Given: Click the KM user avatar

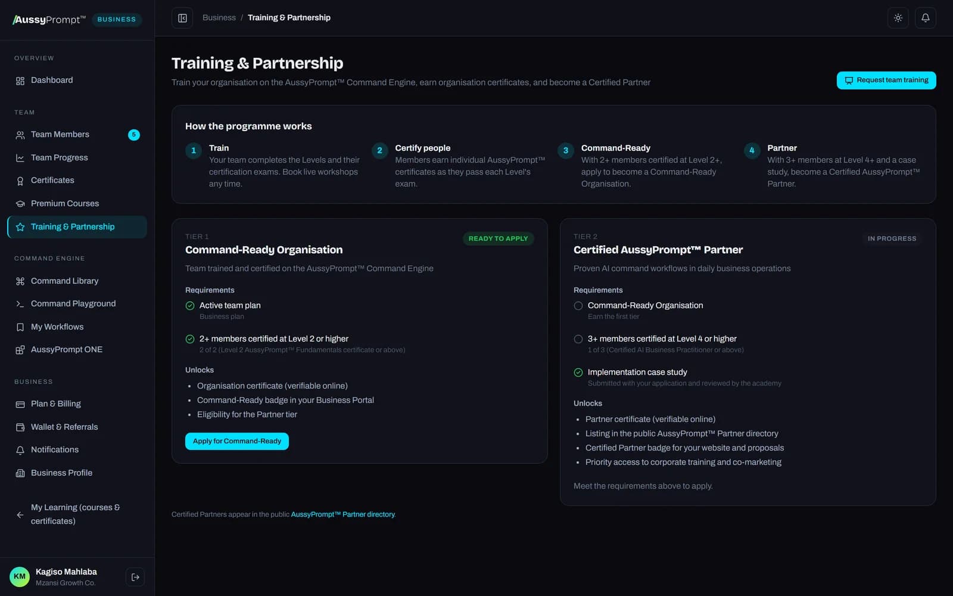Looking at the screenshot, I should tap(20, 577).
